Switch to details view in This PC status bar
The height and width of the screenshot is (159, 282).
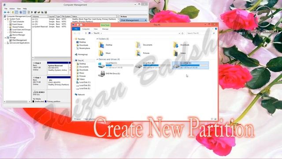click(212, 119)
